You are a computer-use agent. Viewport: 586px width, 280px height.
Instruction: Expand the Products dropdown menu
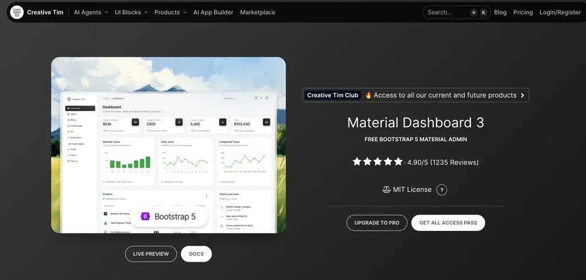click(x=171, y=13)
